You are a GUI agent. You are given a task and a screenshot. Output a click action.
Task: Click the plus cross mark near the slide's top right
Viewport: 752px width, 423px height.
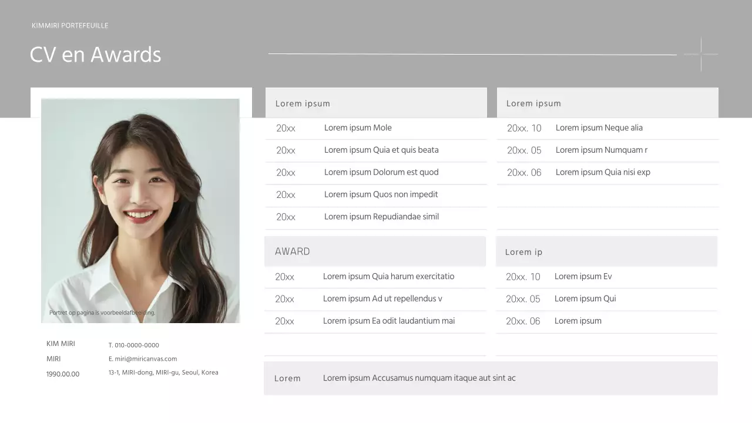pos(701,53)
